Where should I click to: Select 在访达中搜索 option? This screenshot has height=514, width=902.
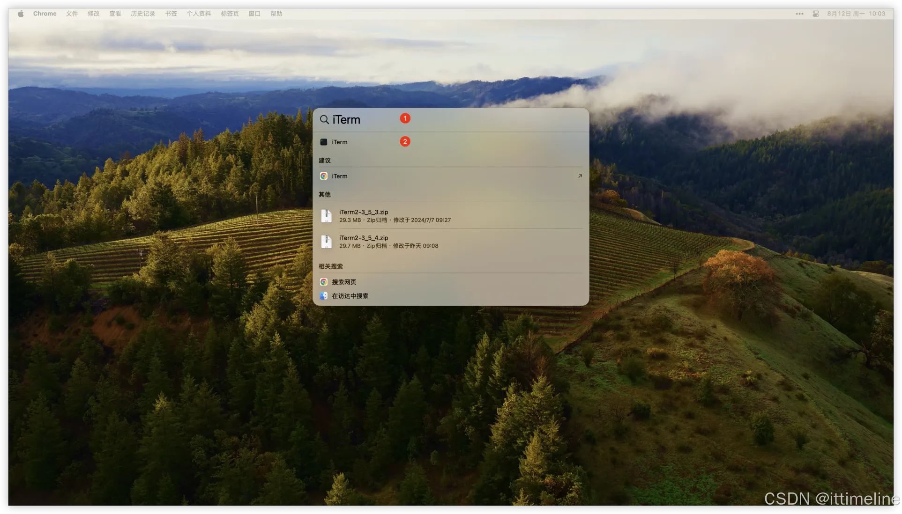click(350, 296)
